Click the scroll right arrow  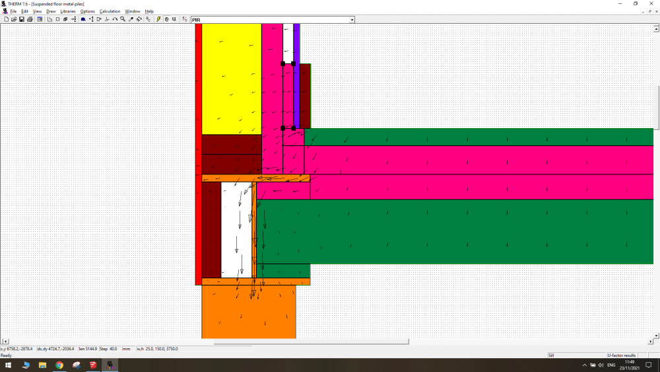tap(650, 341)
